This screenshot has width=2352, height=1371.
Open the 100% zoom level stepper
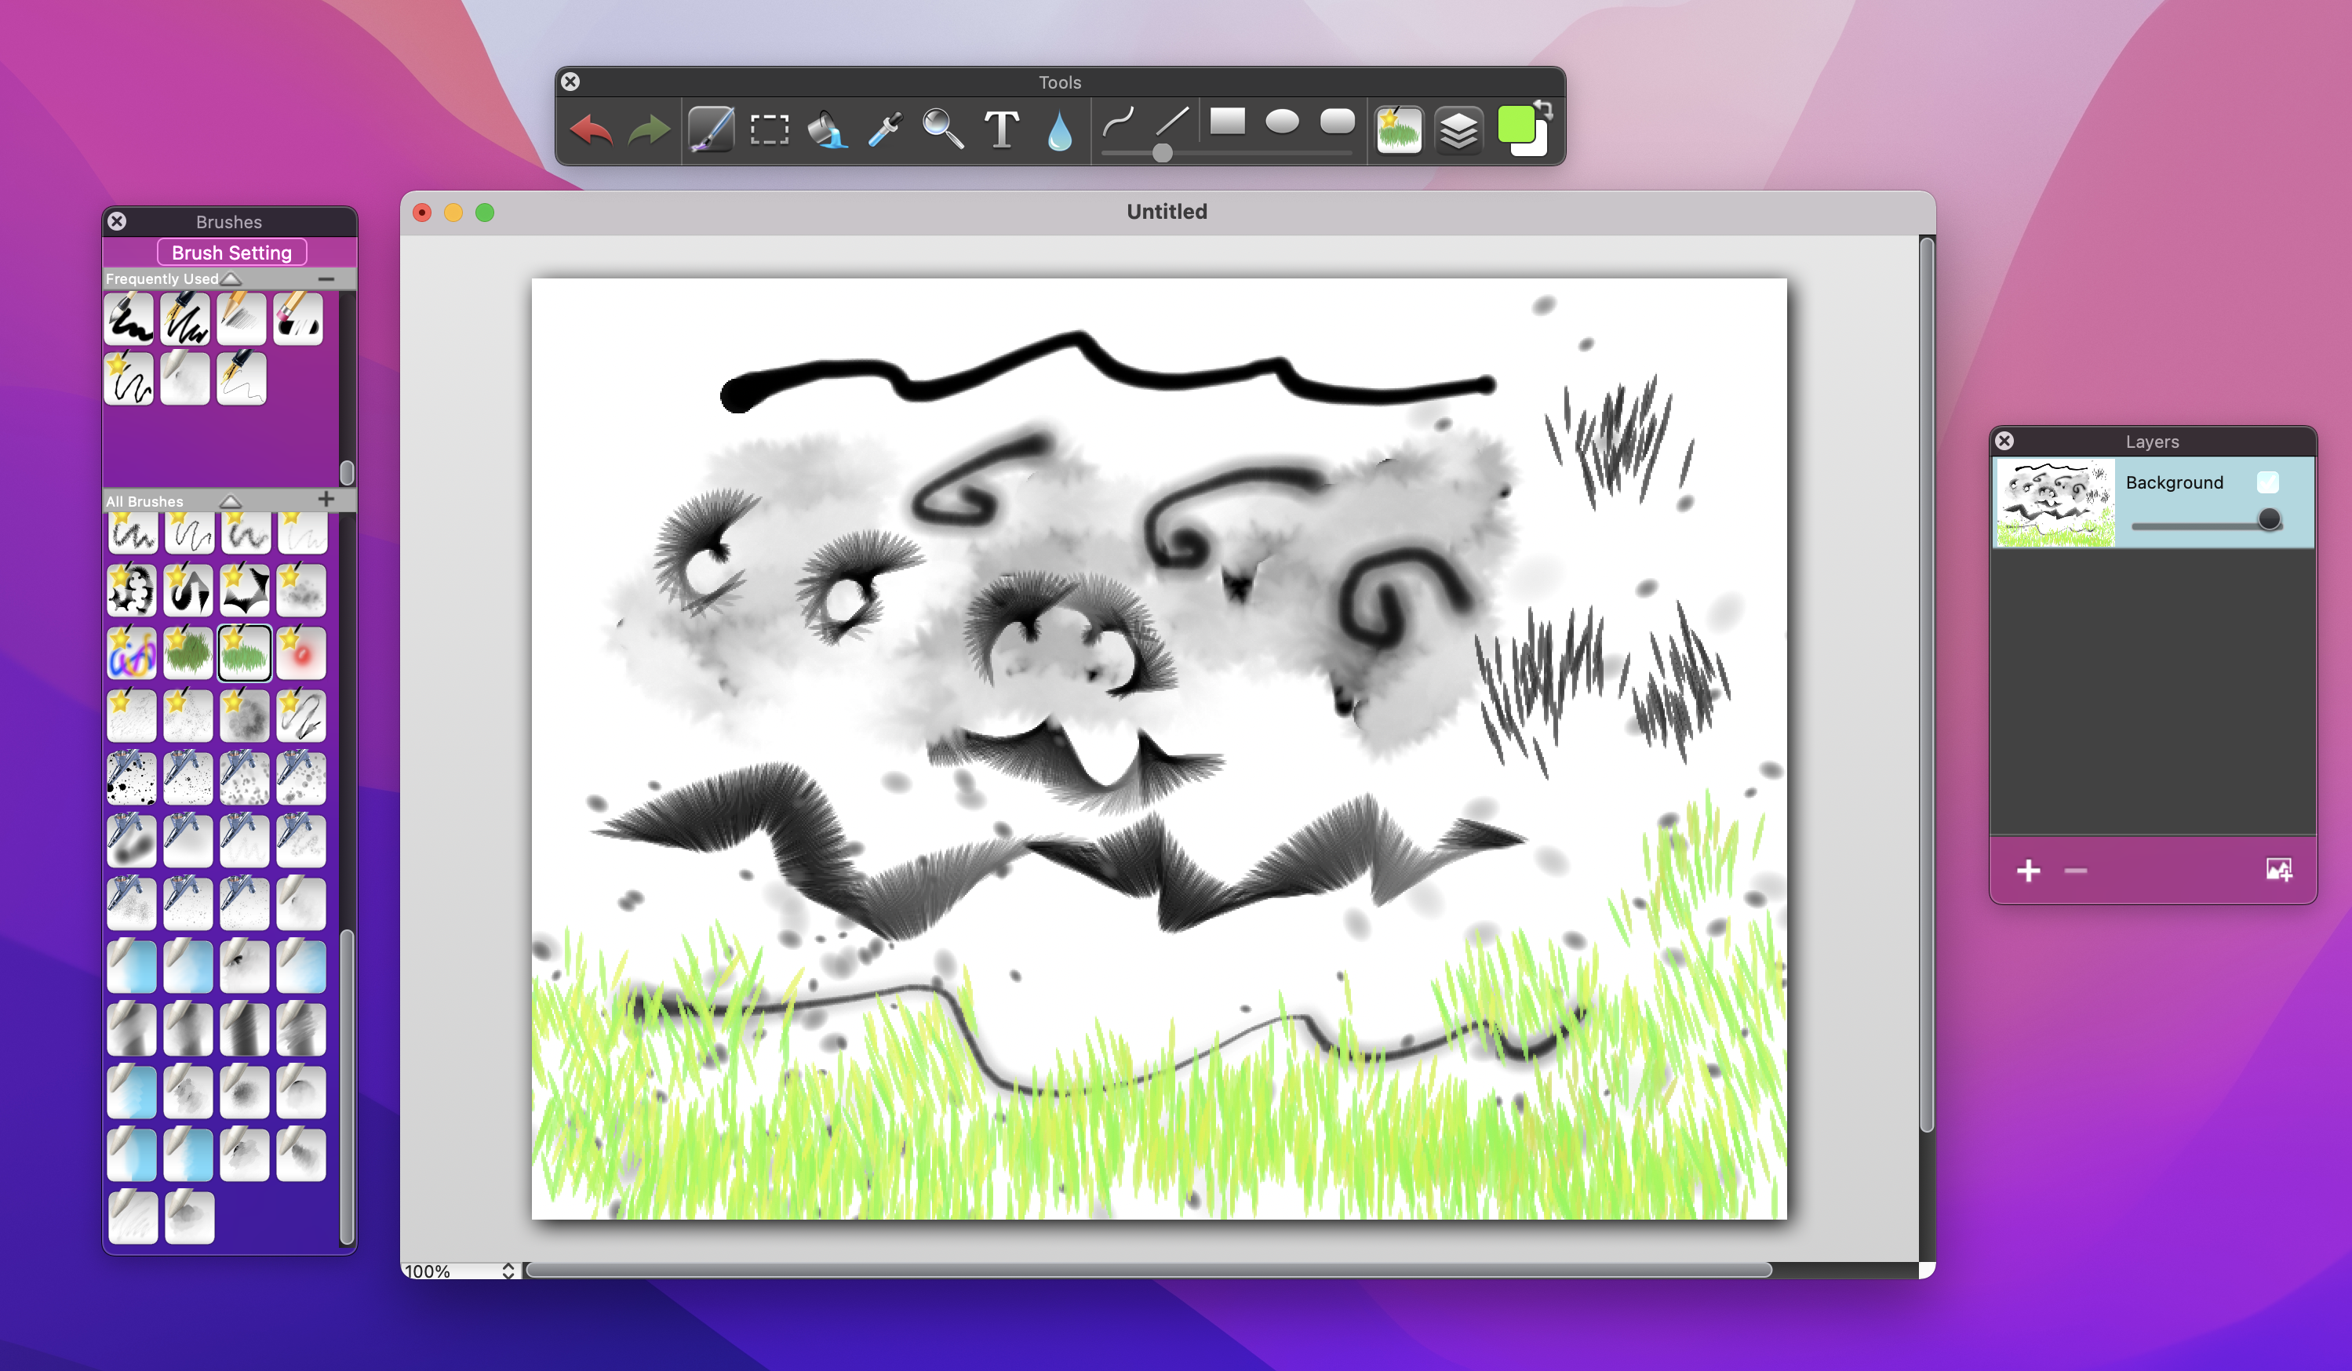[x=508, y=1270]
